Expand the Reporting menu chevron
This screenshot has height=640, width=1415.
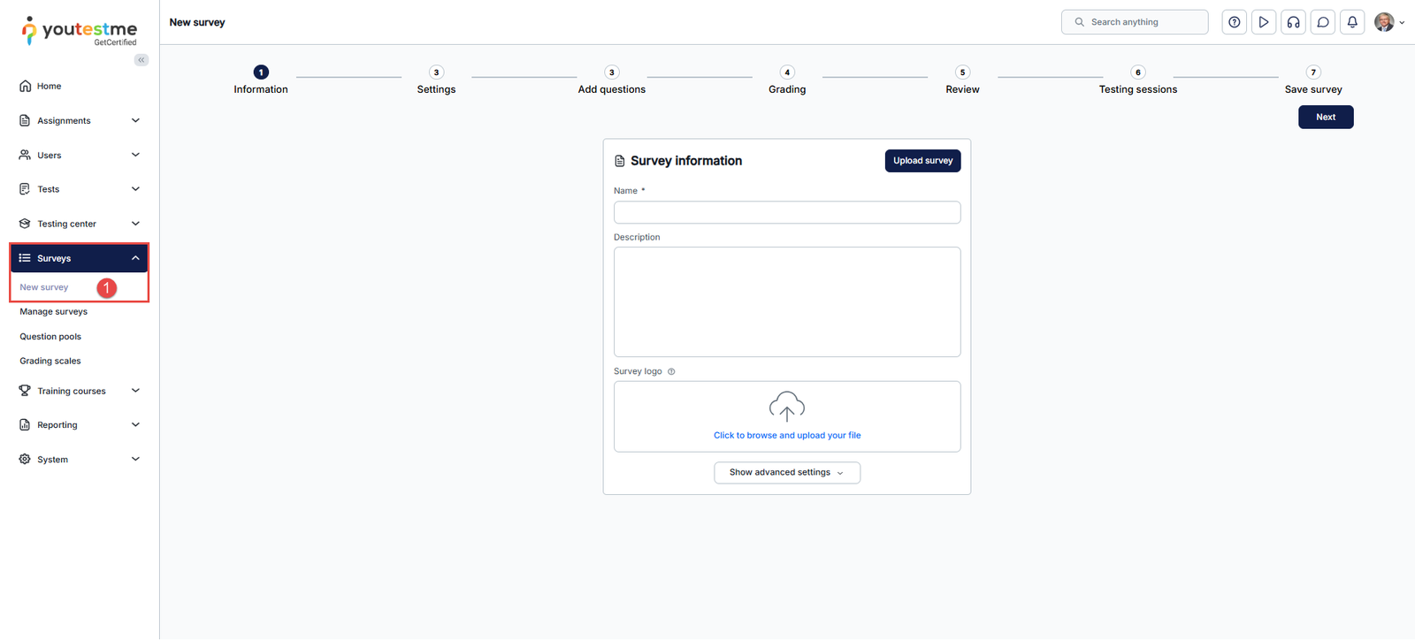point(135,425)
